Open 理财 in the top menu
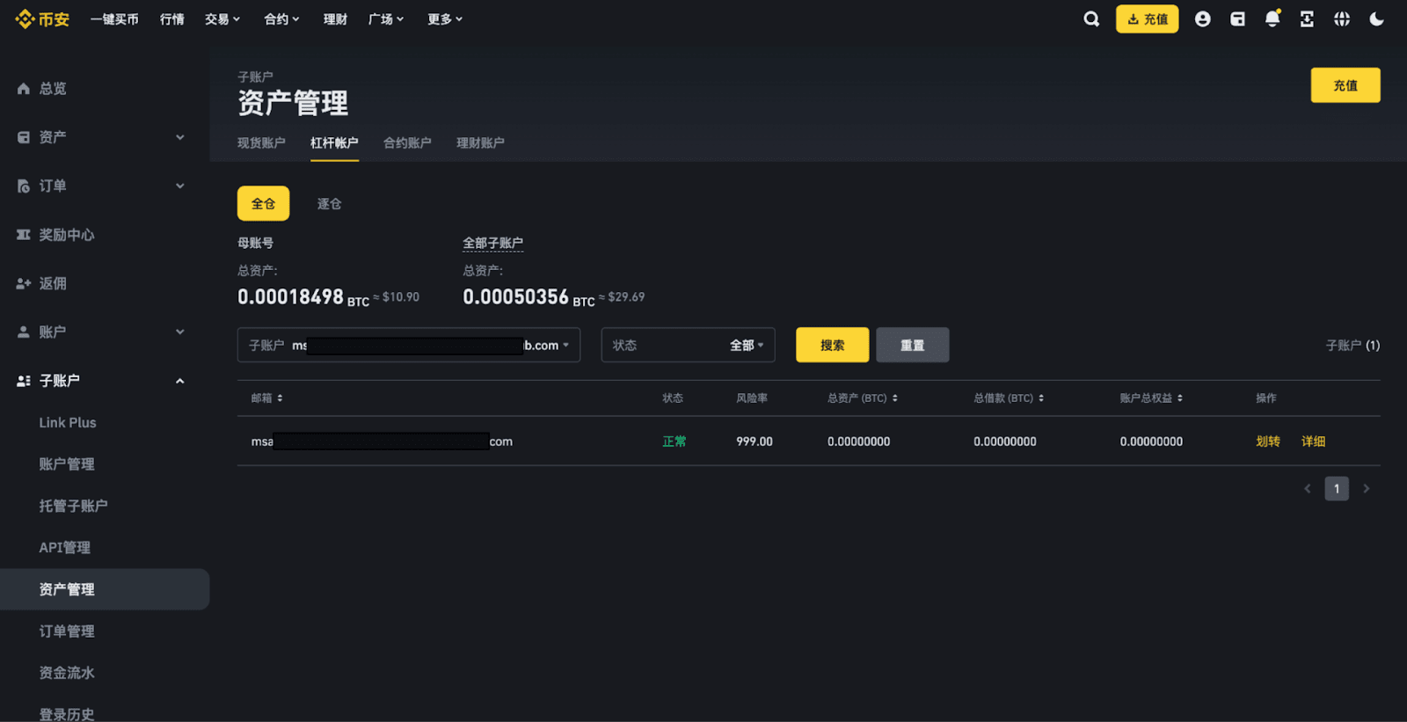 tap(335, 19)
